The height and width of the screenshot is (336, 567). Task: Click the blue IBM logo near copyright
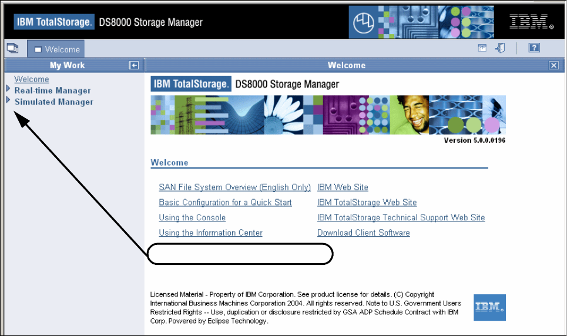[x=489, y=307]
